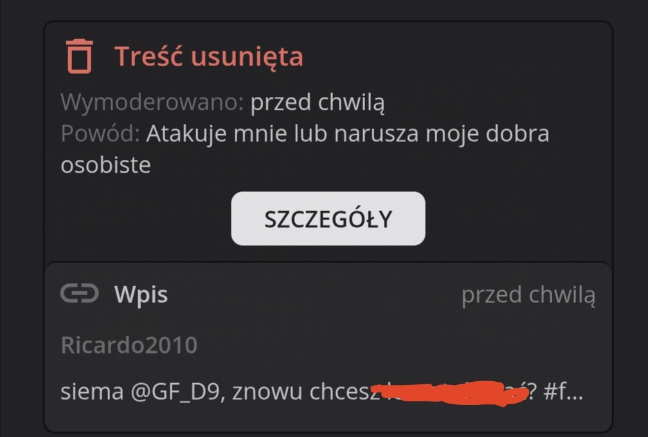Click the przed chwilą timestamp next to Wpis

[x=528, y=295]
